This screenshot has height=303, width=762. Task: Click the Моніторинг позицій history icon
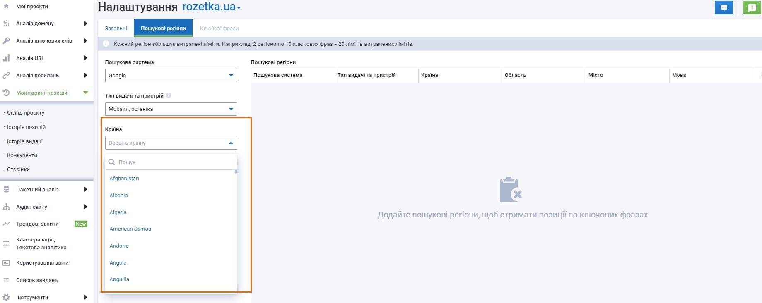point(6,93)
